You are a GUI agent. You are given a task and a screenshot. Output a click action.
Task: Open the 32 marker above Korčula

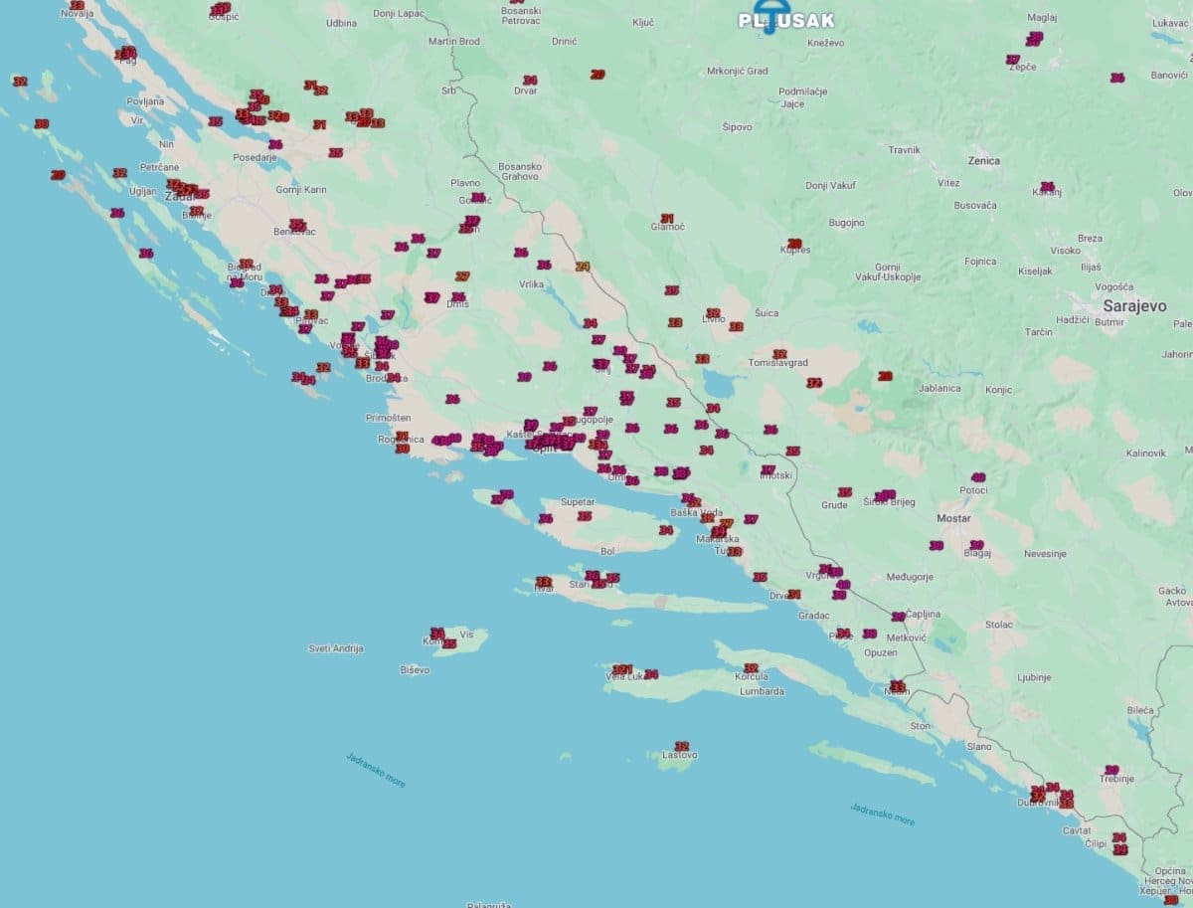tap(751, 667)
